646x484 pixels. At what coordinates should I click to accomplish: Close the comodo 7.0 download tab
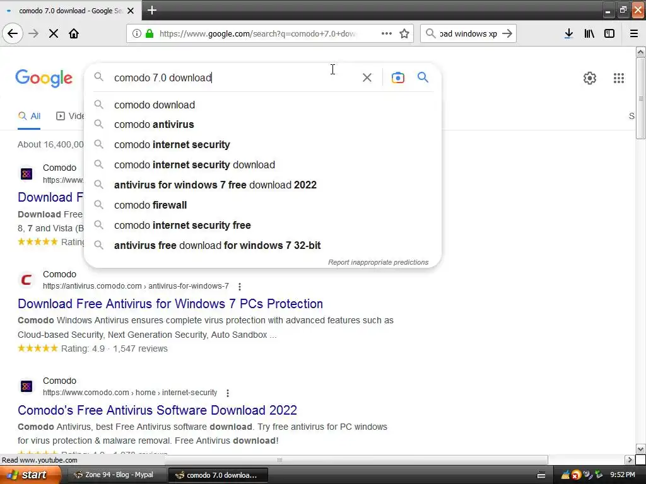coord(131,11)
